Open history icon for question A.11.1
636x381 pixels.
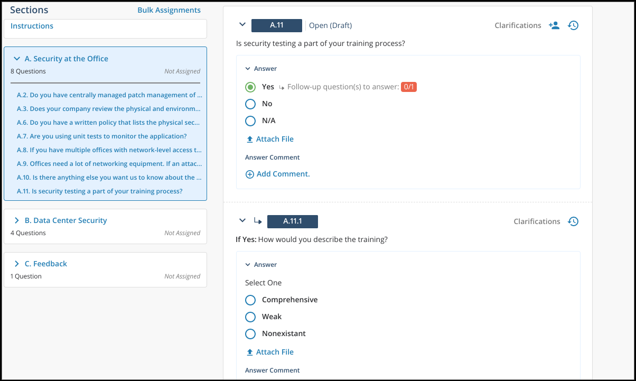[573, 221]
